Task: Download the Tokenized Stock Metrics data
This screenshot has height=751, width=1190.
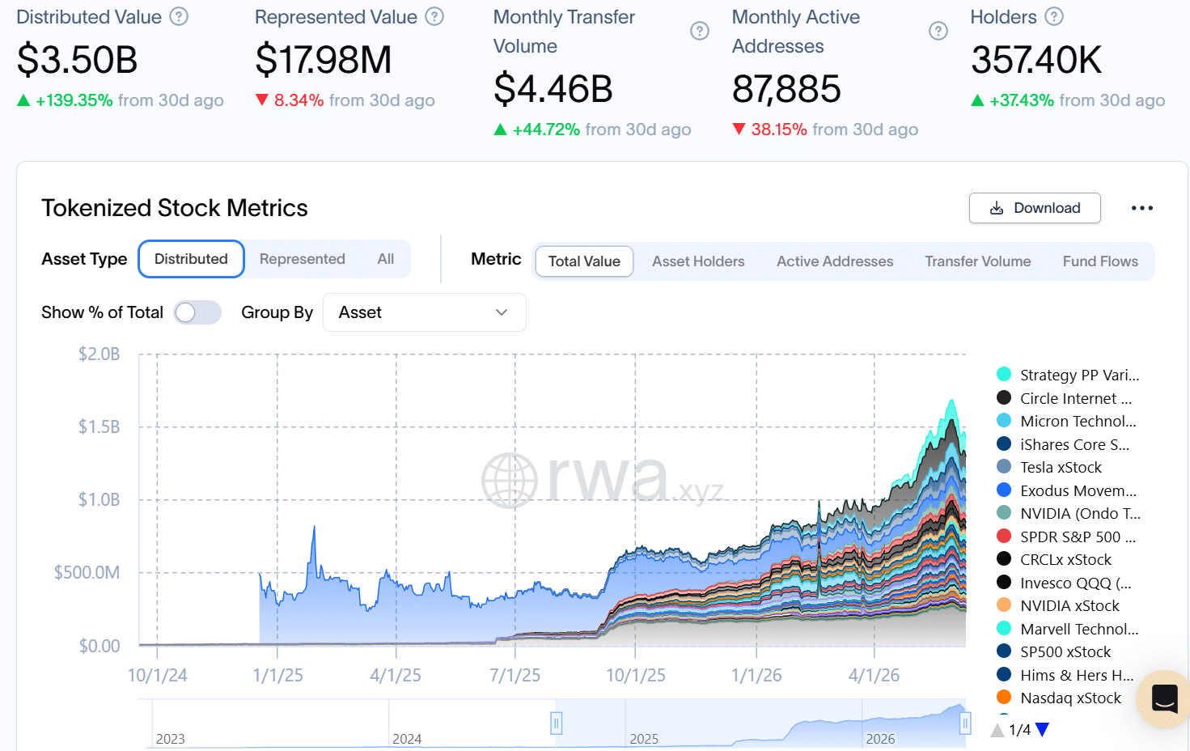Action: 1035,208
